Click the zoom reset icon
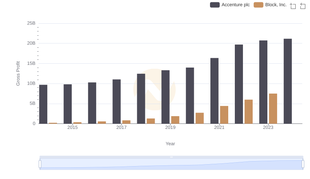Screen dimensions: 310x179 (x=303, y=6)
